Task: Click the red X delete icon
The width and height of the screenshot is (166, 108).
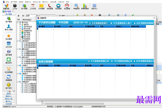Action: tap(92, 15)
